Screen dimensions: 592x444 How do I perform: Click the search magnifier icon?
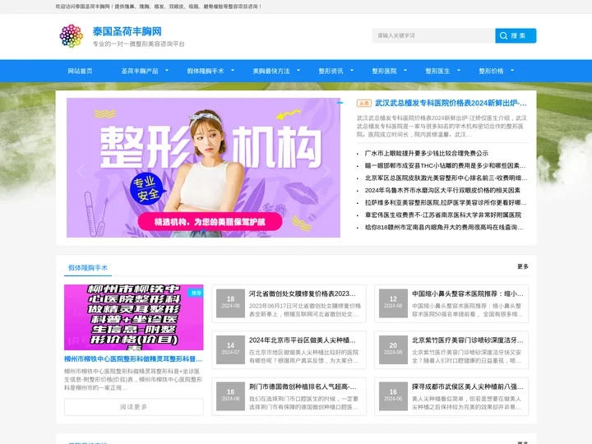click(503, 36)
